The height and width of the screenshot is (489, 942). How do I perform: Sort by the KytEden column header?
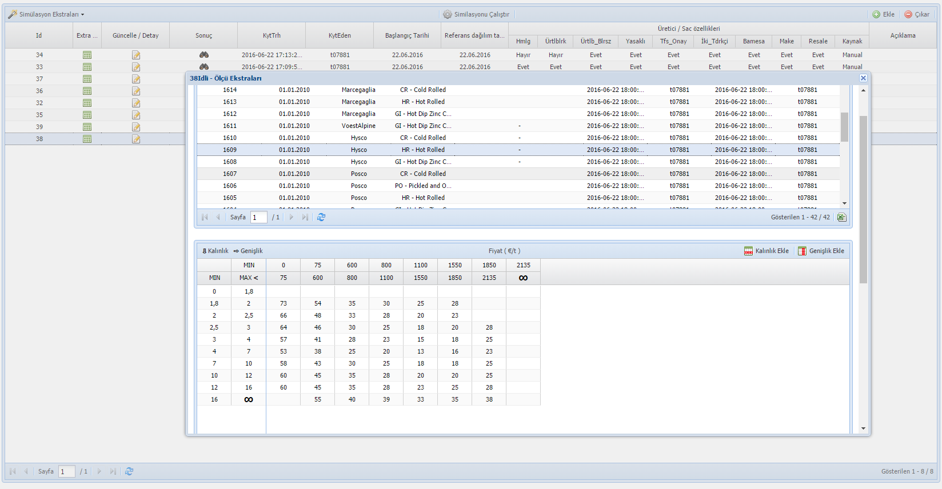[340, 35]
